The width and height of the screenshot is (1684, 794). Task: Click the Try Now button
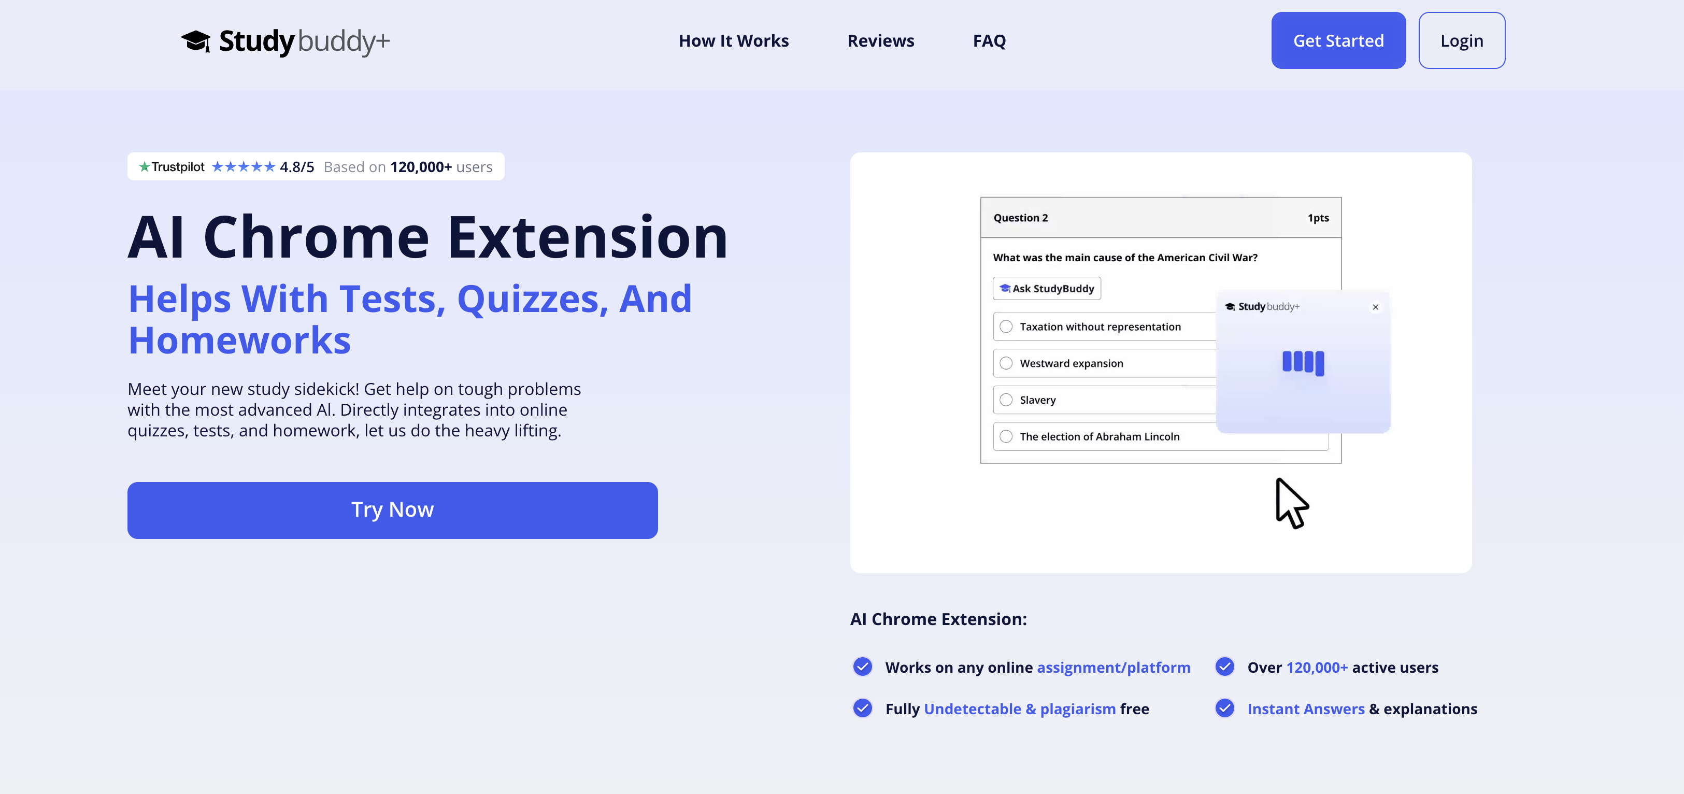click(392, 509)
